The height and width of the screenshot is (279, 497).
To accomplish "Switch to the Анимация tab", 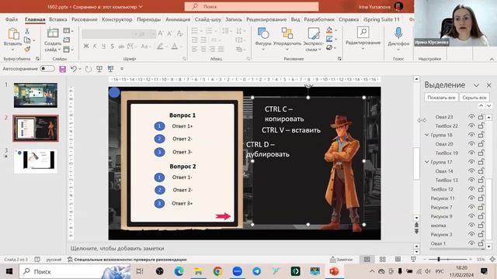I will click(178, 19).
